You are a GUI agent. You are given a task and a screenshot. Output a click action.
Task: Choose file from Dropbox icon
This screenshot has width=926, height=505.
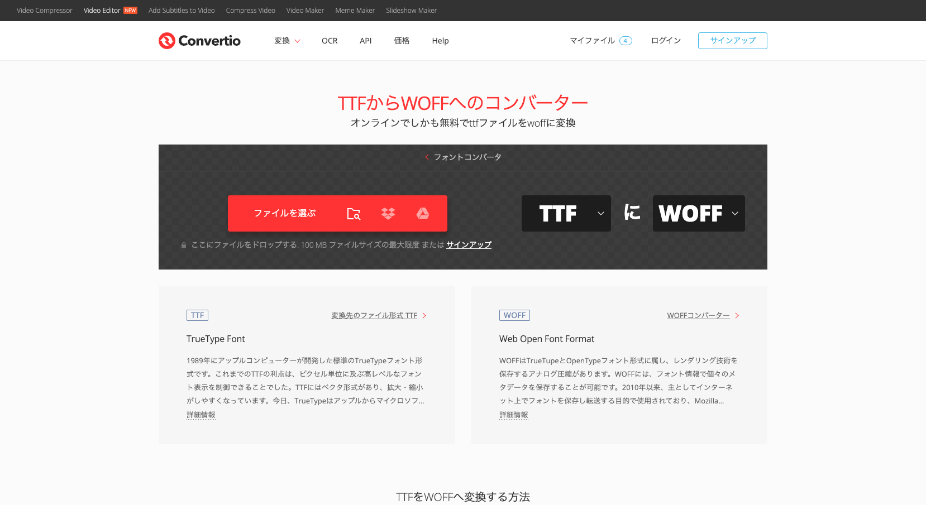click(388, 214)
